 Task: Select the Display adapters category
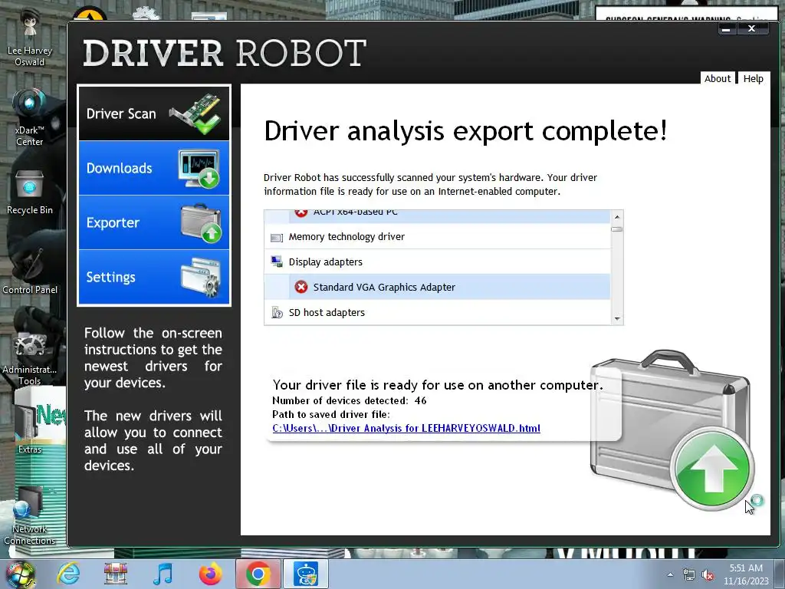[x=437, y=262]
